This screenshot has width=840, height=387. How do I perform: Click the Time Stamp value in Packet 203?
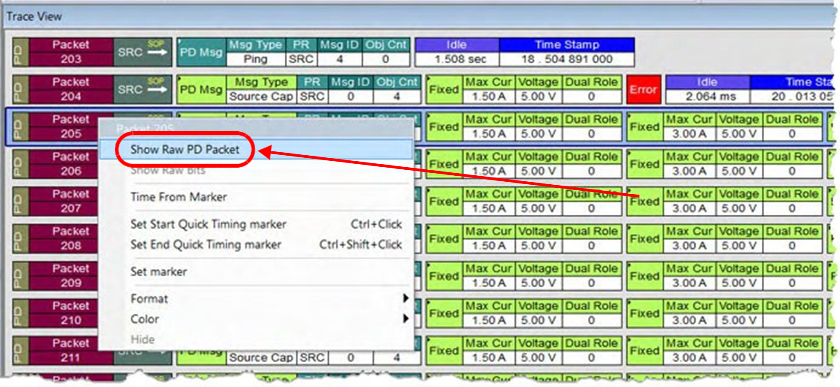[x=567, y=59]
